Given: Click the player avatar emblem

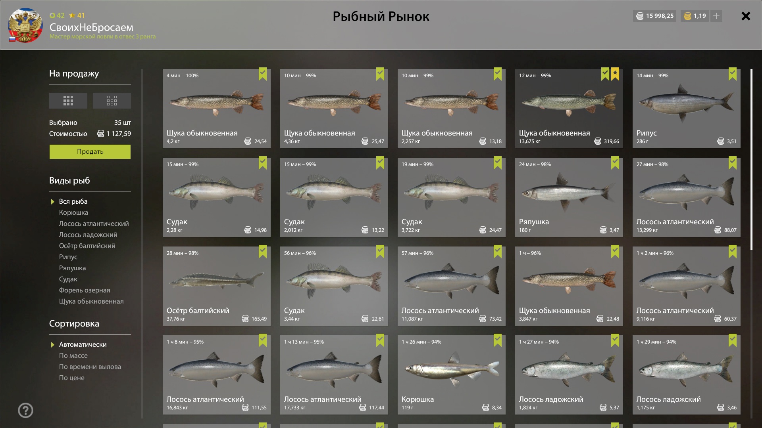Looking at the screenshot, I should click(x=25, y=25).
